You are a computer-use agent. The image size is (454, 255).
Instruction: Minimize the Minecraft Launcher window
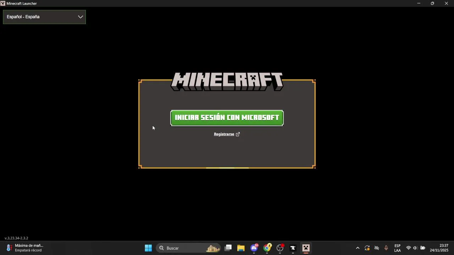(x=419, y=3)
